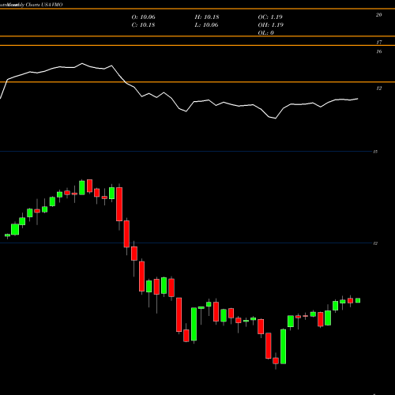Click the "16" price axis label
Viewport: 395px width, 395px height.
click(378, 51)
